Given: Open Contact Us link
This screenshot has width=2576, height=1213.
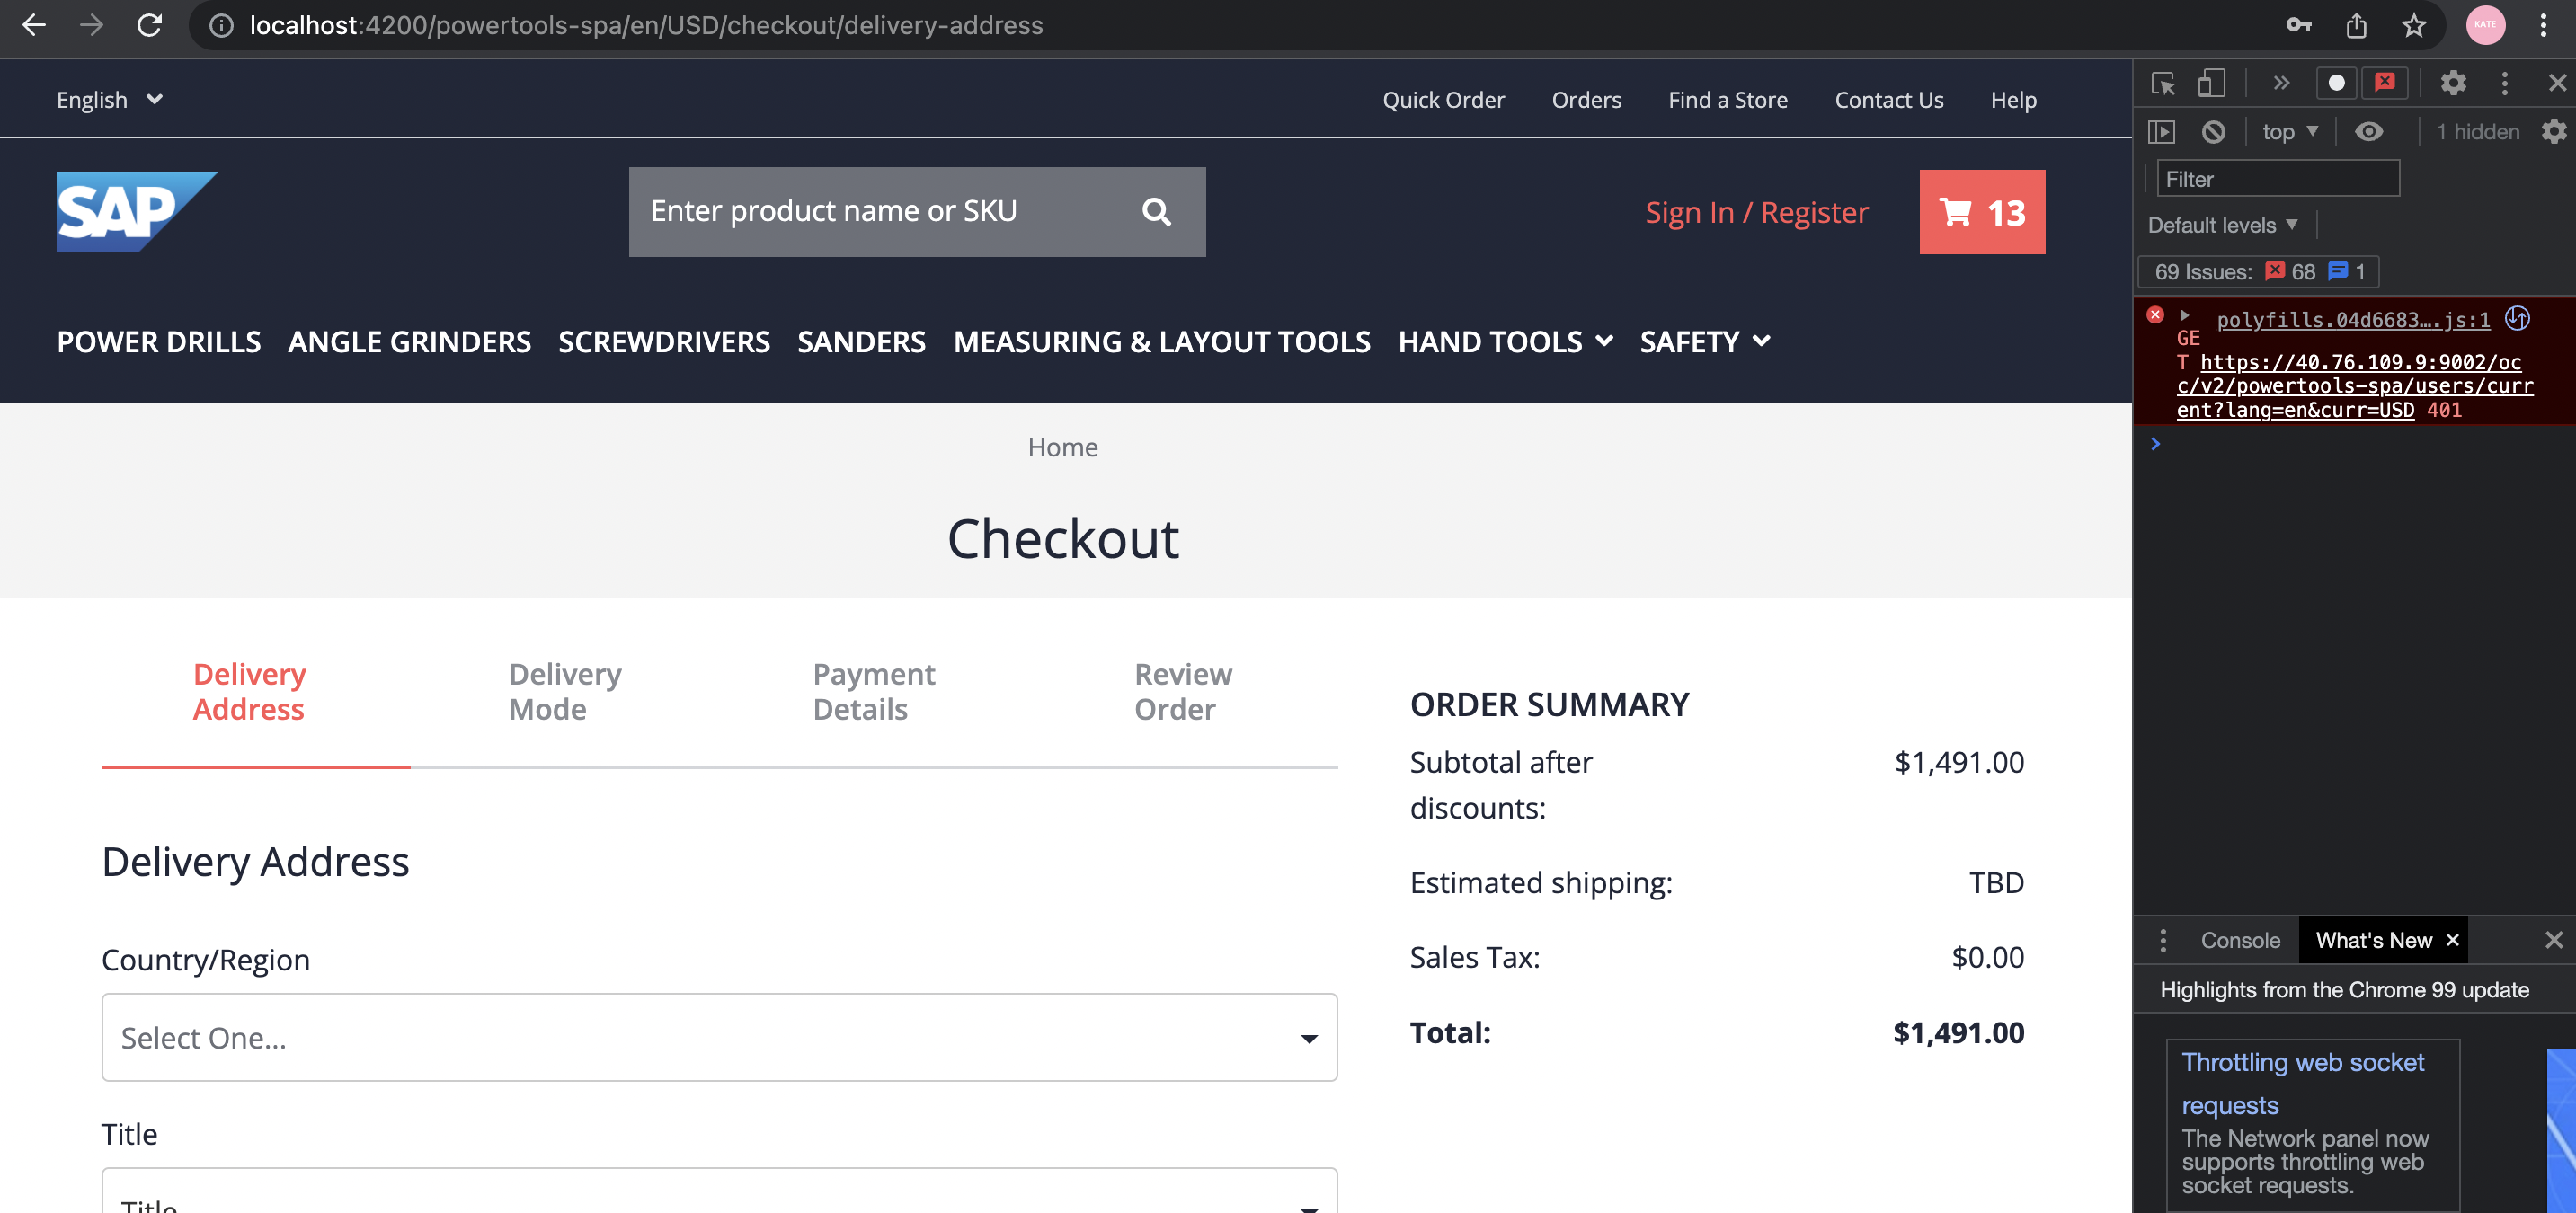Looking at the screenshot, I should pyautogui.click(x=1888, y=100).
